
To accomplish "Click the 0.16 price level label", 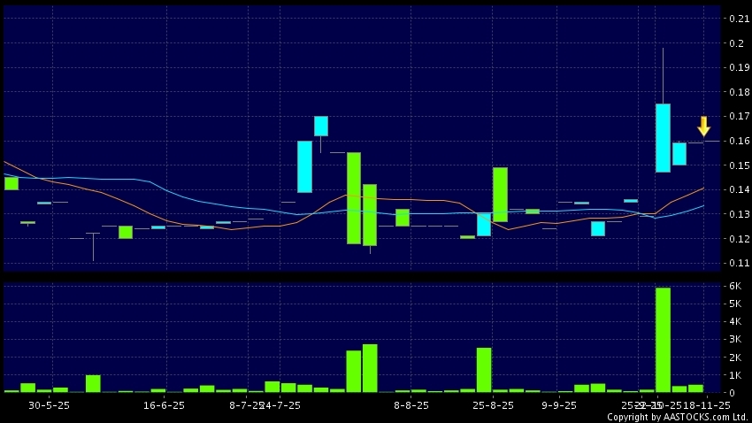I will (738, 142).
